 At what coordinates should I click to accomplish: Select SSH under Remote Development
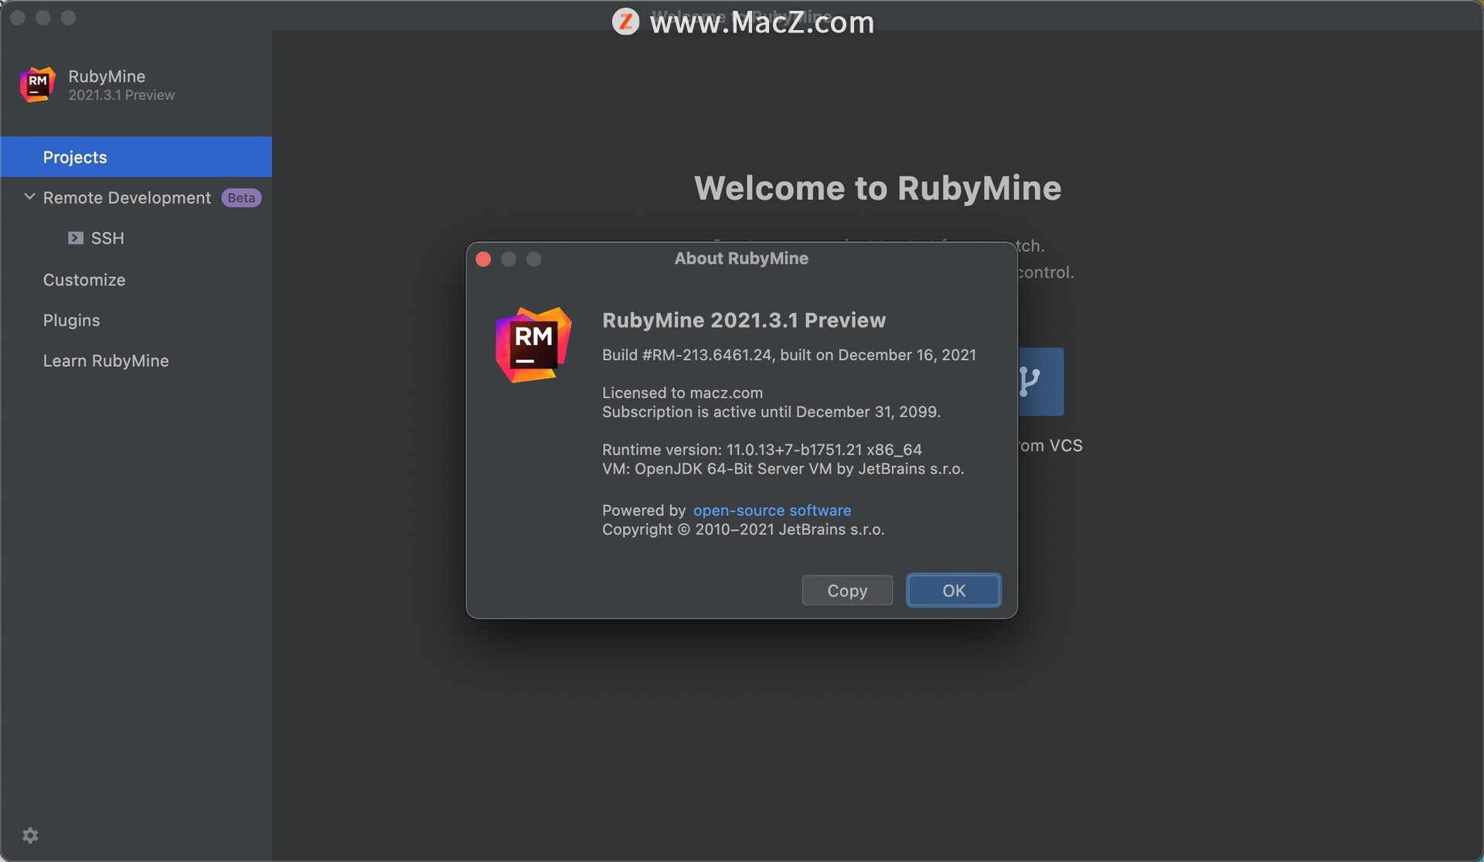107,238
